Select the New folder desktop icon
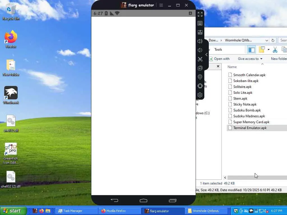 tap(11, 68)
